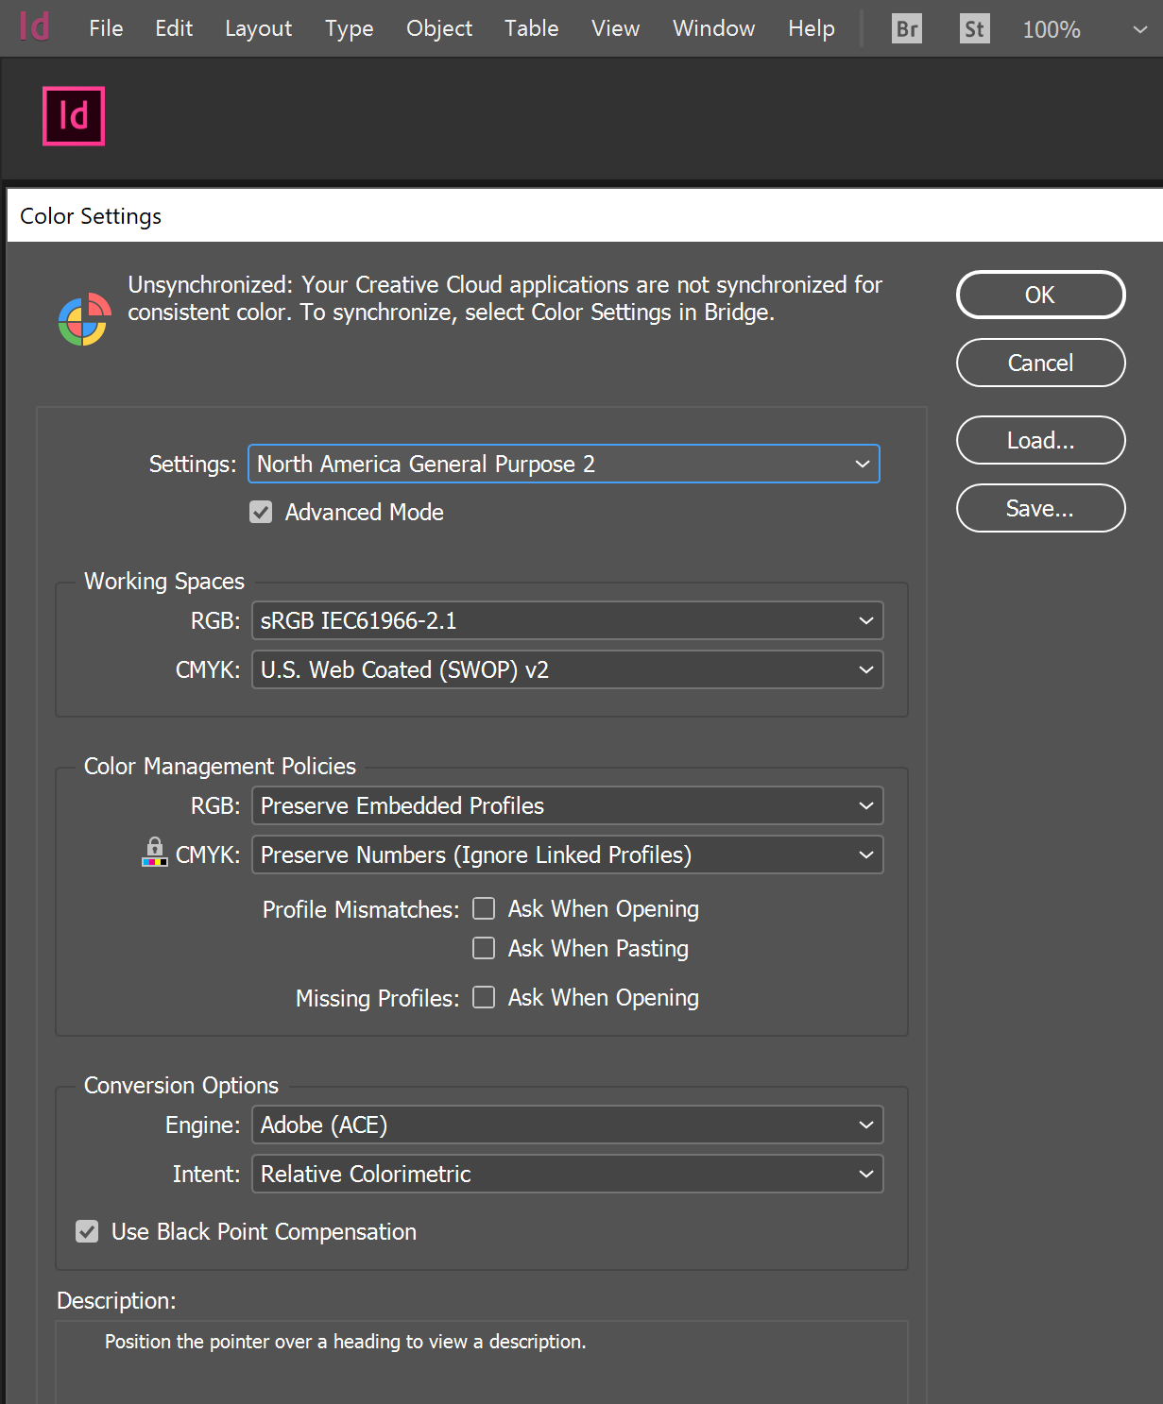Open Adobe Bridge via Br icon
Screen dimensions: 1163x1404
tap(907, 28)
